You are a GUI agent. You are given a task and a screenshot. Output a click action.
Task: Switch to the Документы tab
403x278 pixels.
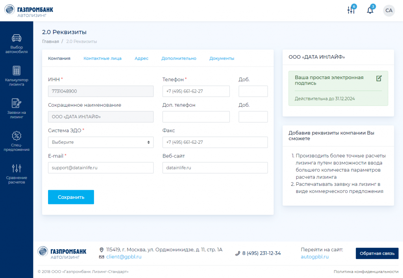(x=222, y=58)
